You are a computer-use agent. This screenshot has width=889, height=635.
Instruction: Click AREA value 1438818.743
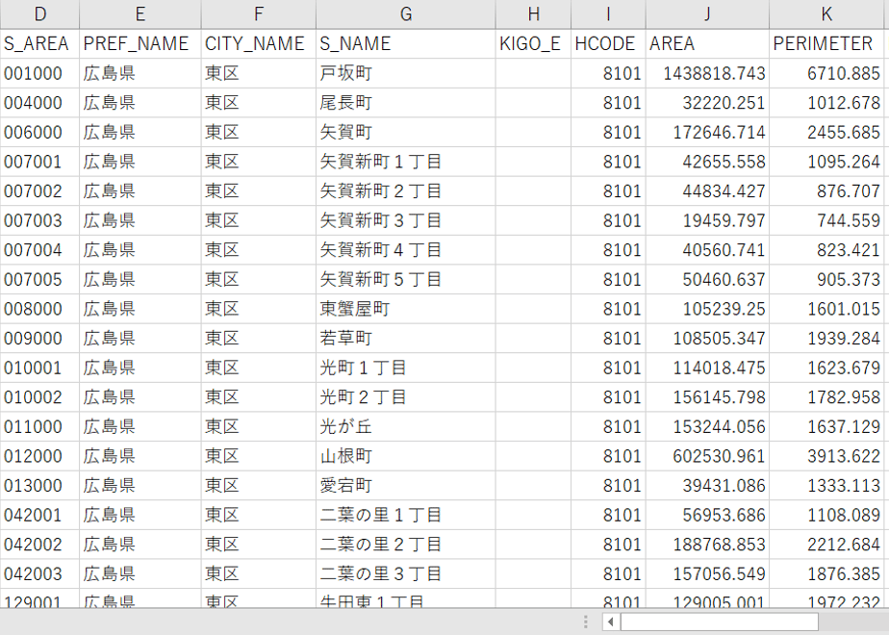click(707, 73)
